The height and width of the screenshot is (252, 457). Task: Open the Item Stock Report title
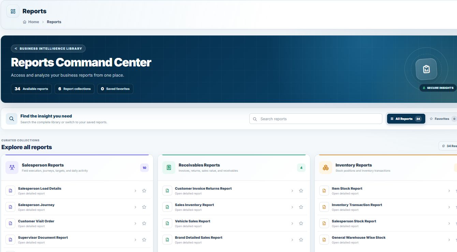[x=347, y=188]
